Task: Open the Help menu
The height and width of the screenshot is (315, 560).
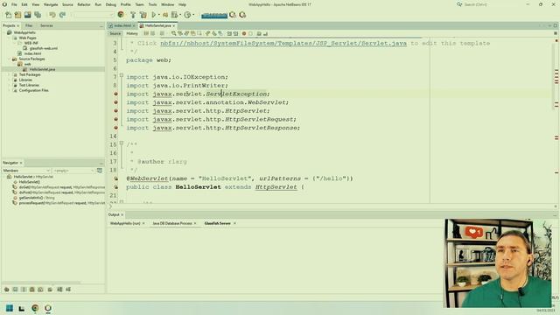Action: (182, 4)
